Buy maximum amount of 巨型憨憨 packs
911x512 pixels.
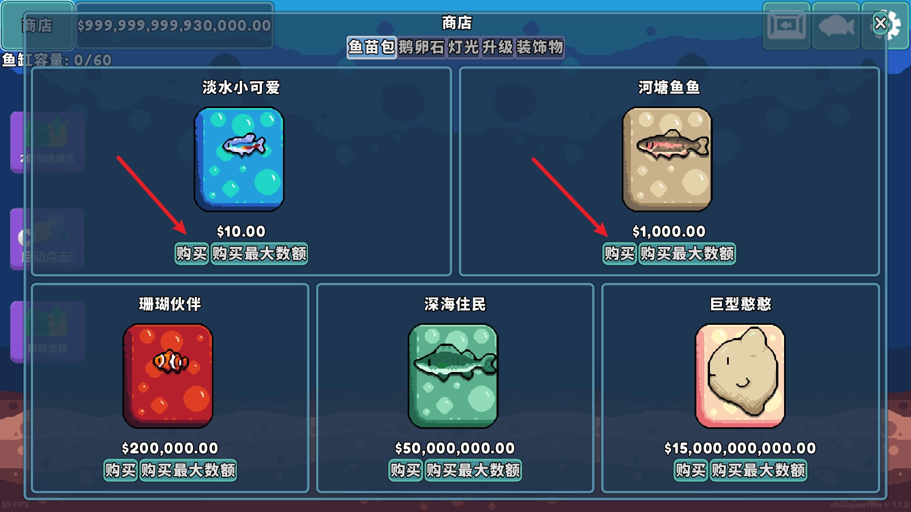pyautogui.click(x=758, y=470)
